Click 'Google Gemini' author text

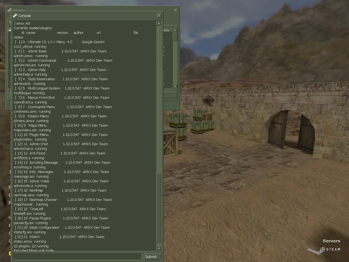click(93, 42)
